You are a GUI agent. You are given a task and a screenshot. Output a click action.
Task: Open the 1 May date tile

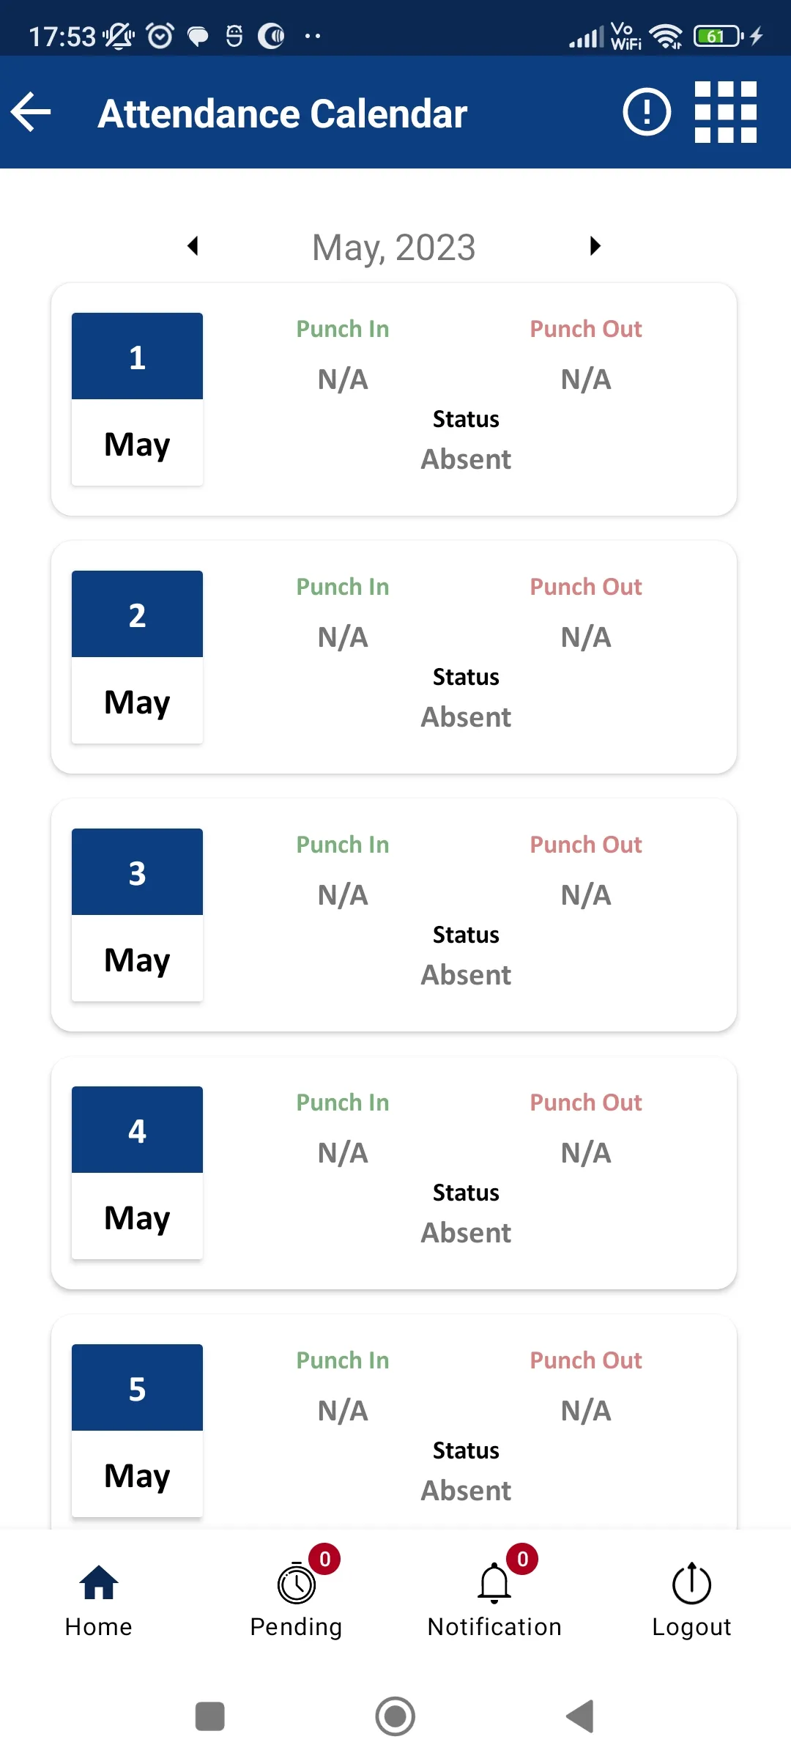tap(137, 399)
